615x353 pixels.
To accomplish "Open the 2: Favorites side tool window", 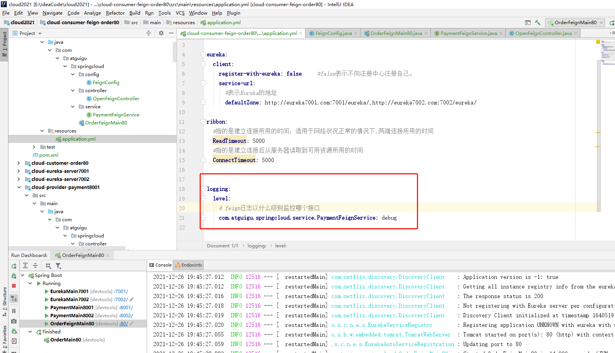I will 4,338.
